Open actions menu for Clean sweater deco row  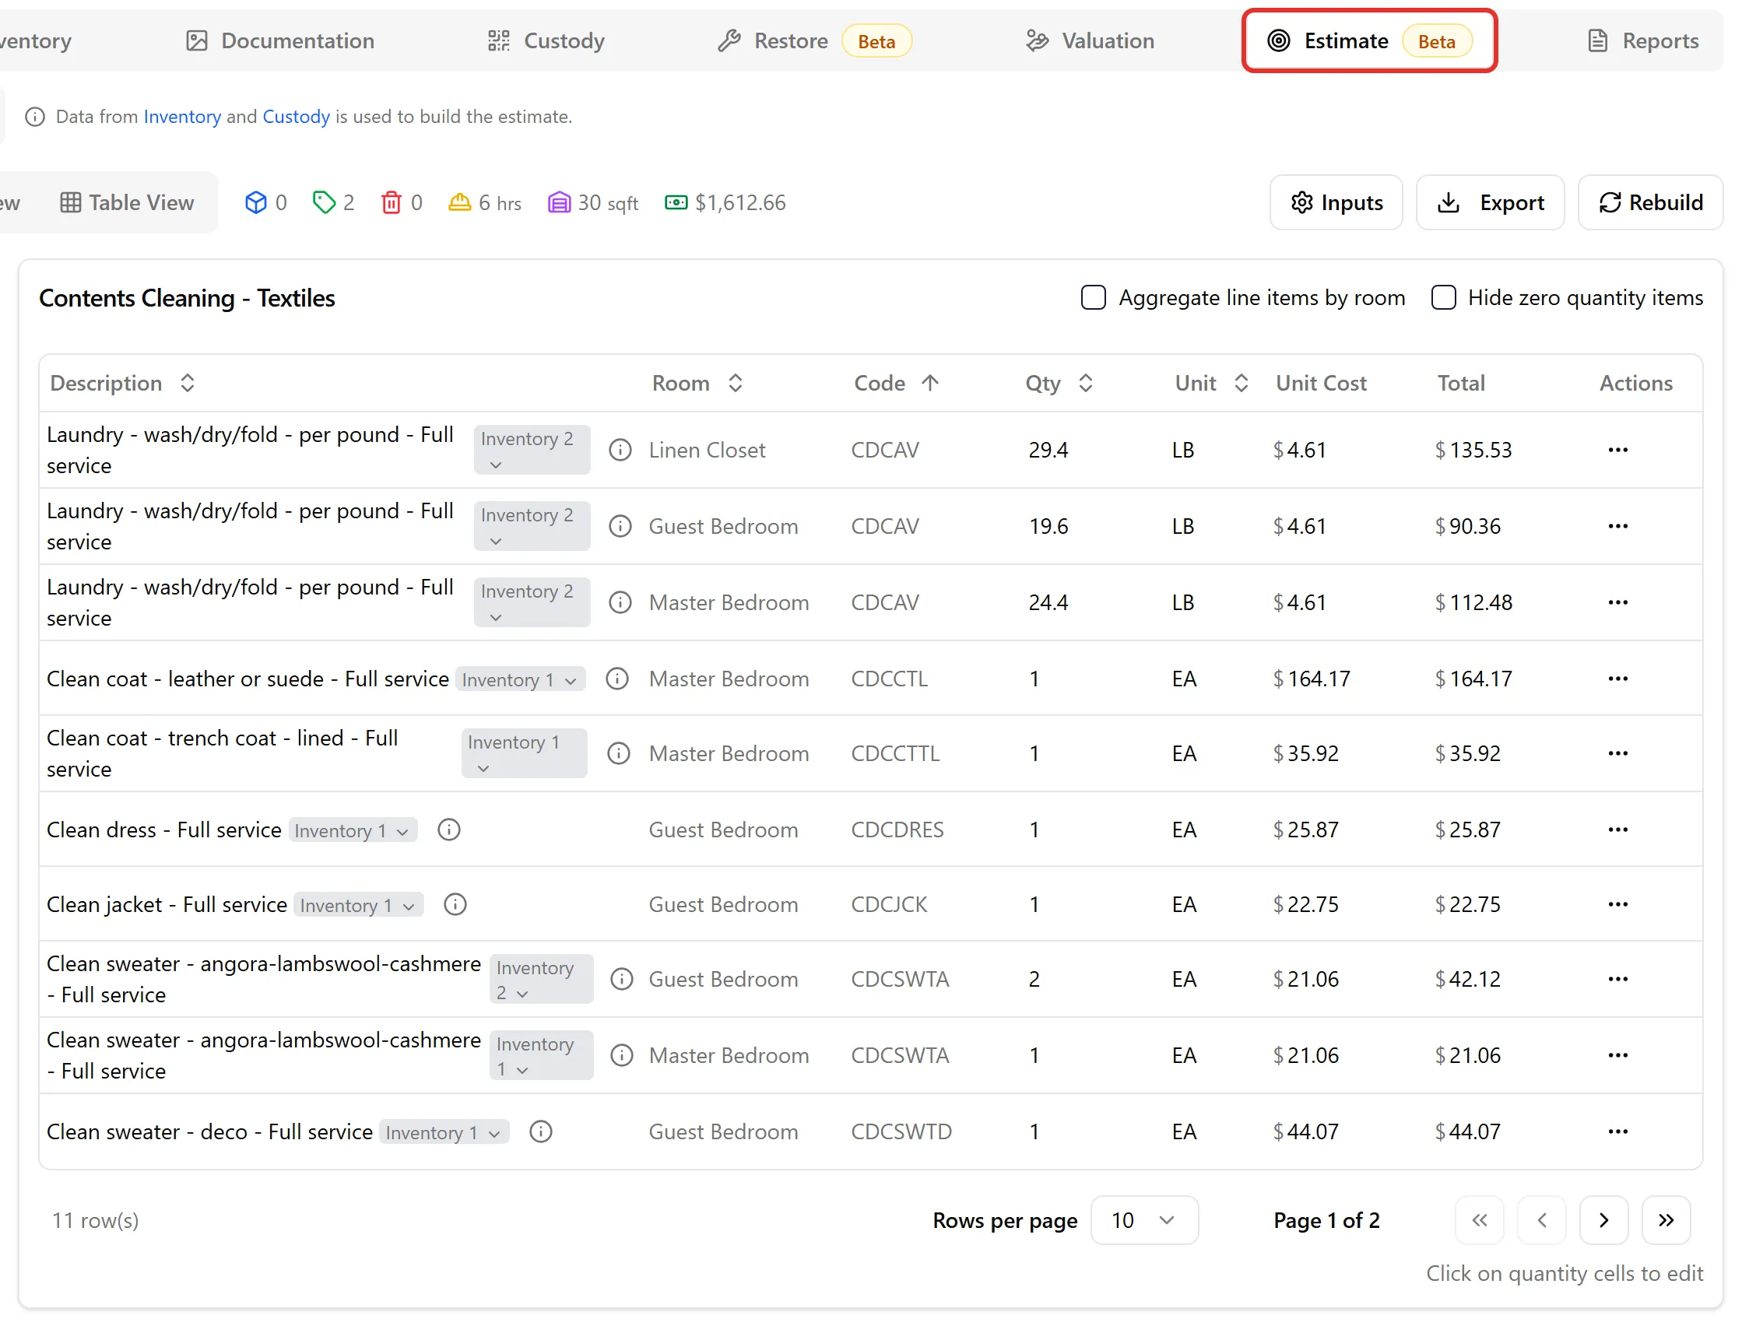[x=1618, y=1133]
